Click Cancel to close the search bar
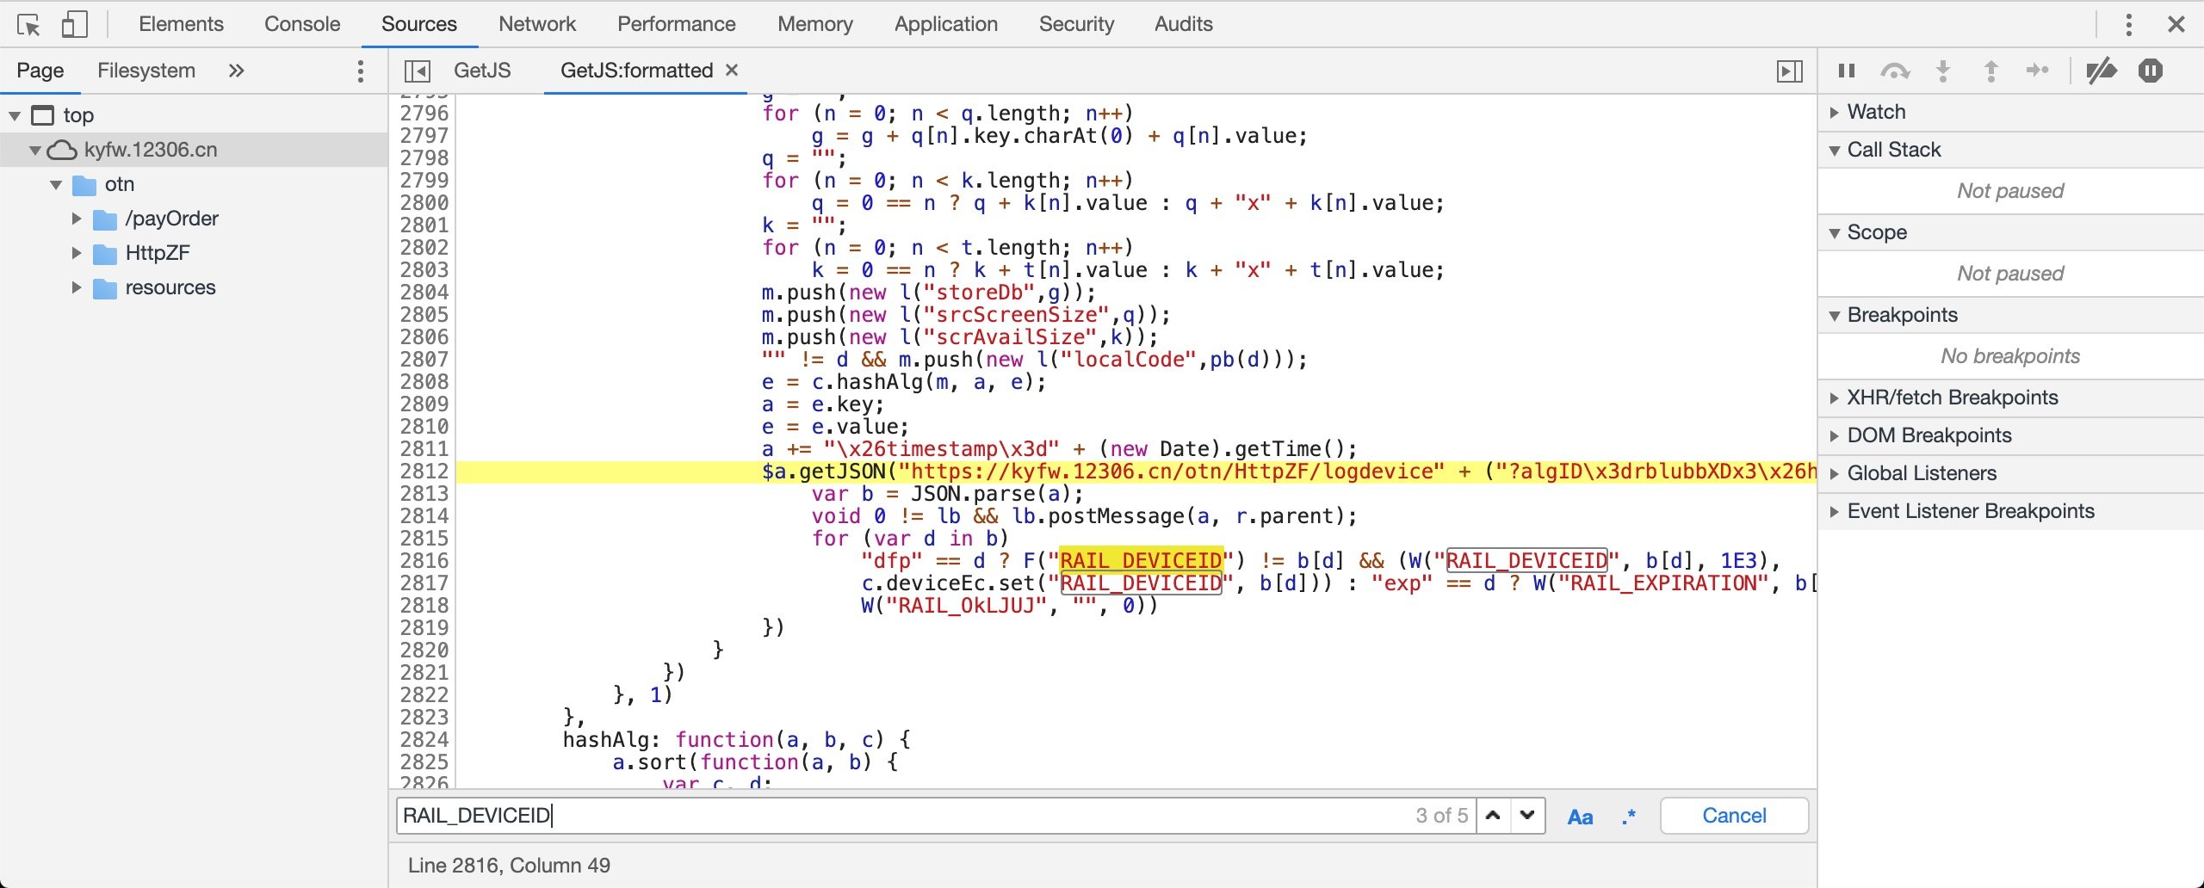The height and width of the screenshot is (888, 2204). [1733, 816]
